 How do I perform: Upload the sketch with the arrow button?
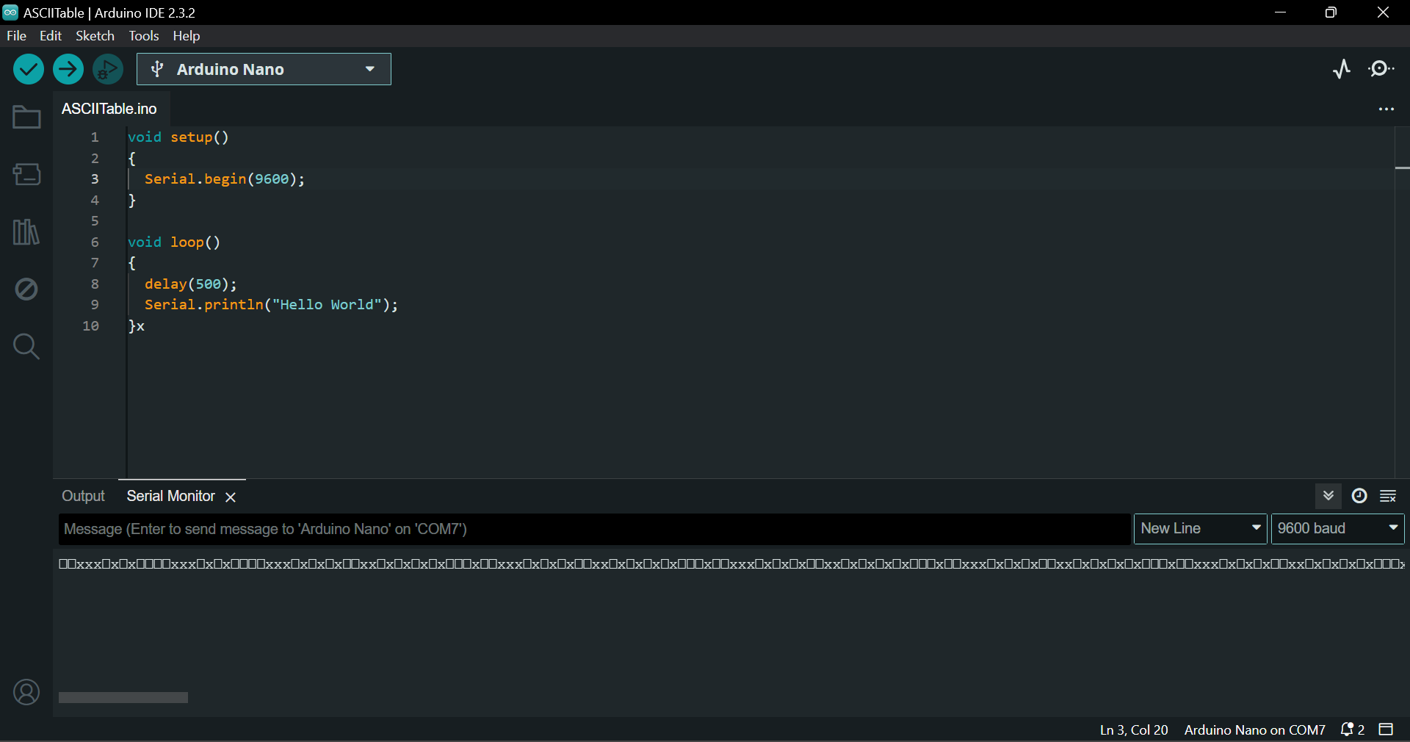pyautogui.click(x=68, y=70)
